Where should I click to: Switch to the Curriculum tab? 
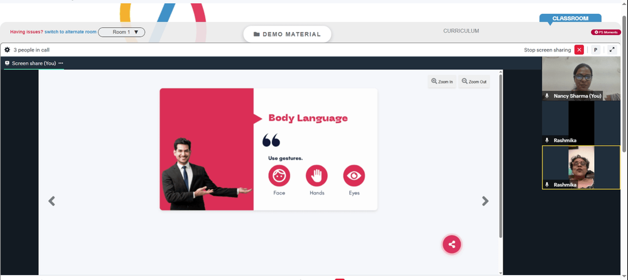click(461, 31)
